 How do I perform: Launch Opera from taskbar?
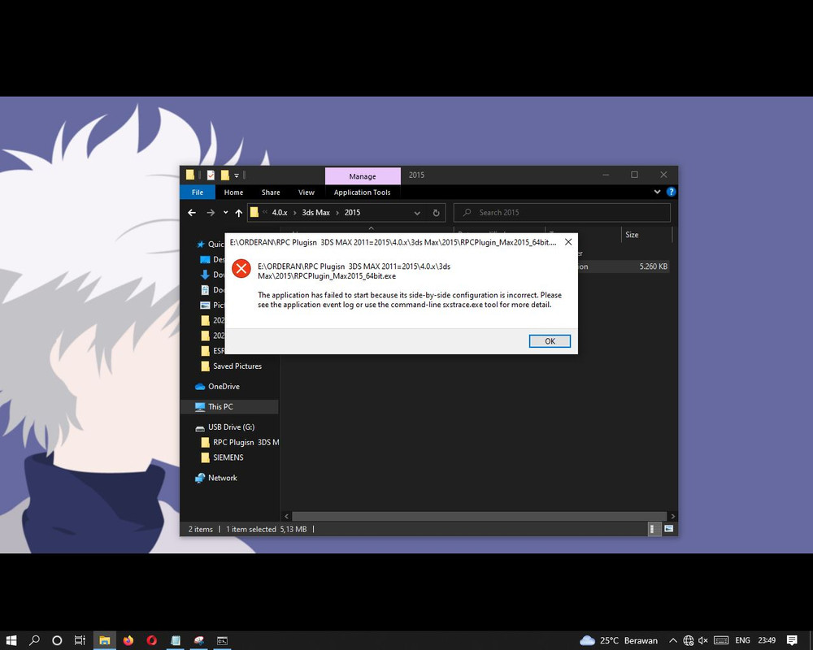[151, 640]
